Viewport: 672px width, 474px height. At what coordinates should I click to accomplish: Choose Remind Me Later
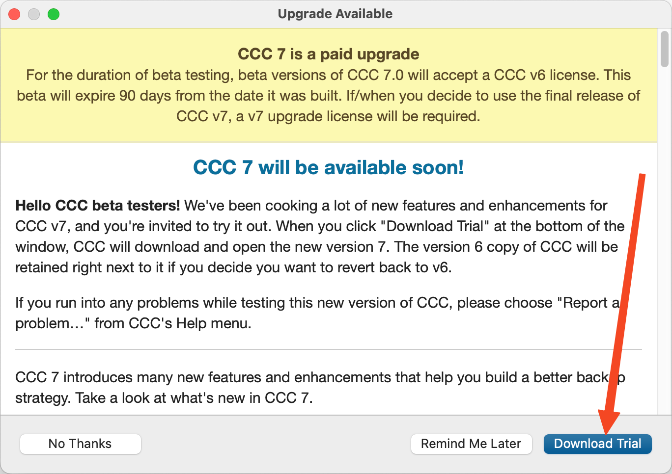click(471, 444)
